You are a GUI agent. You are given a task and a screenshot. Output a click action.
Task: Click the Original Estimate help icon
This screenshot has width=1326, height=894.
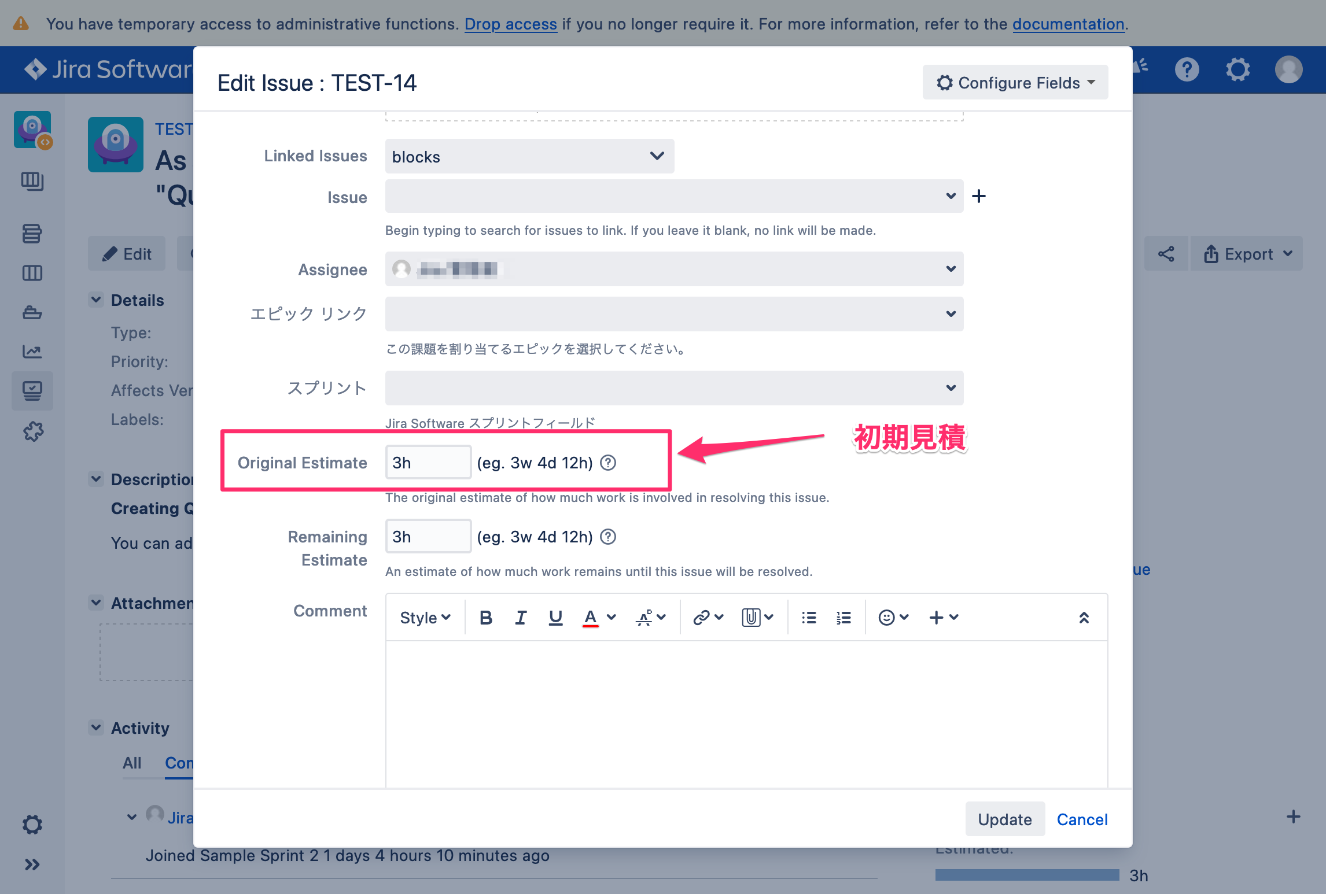tap(608, 463)
